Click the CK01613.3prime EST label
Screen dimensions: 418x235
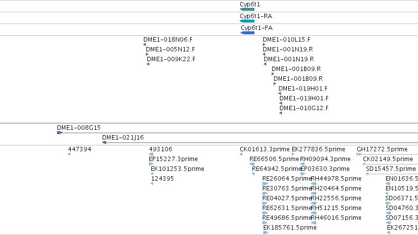pyautogui.click(x=265, y=149)
